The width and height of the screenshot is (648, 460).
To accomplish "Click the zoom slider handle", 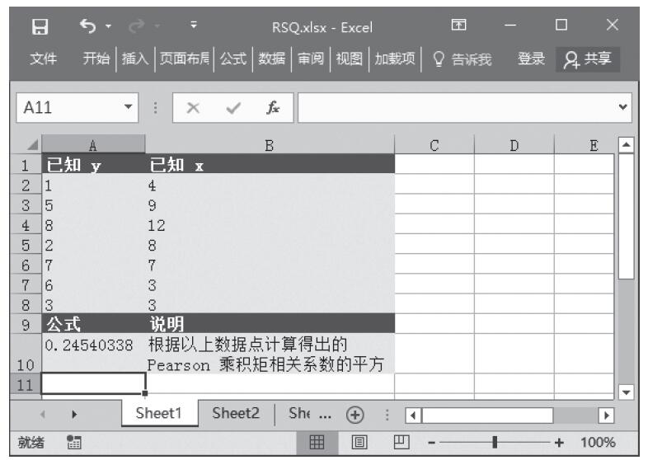I will 495,443.
